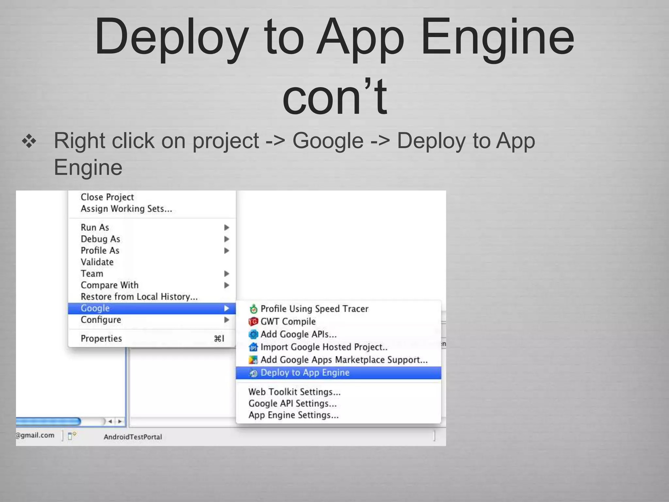Click the AndroidTestPortal status bar label
669x502 pixels.
pyautogui.click(x=133, y=437)
